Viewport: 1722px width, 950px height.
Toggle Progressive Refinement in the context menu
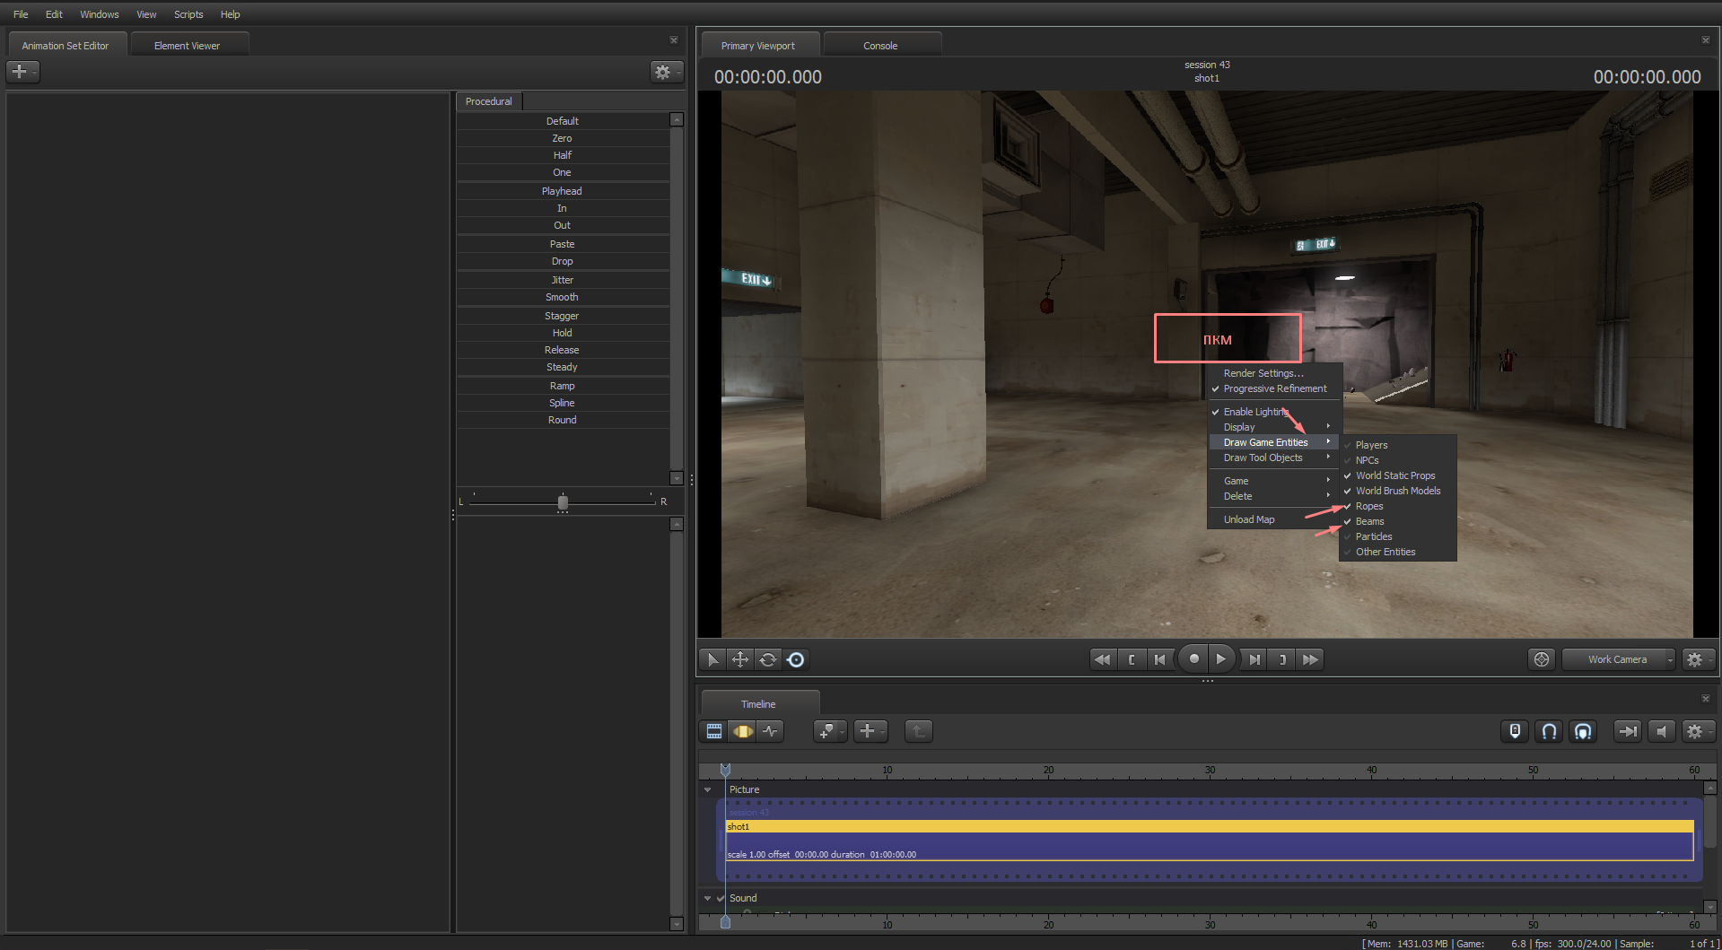(x=1274, y=388)
